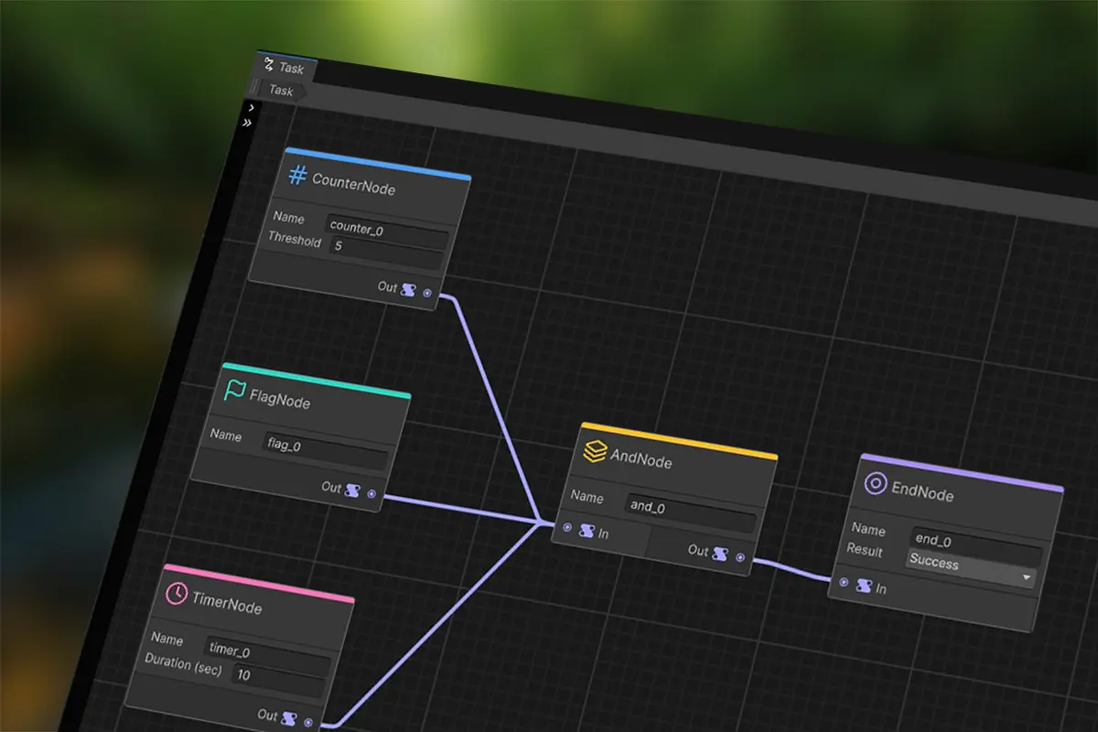1098x732 pixels.
Task: Select the AndNode title
Action: (641, 460)
